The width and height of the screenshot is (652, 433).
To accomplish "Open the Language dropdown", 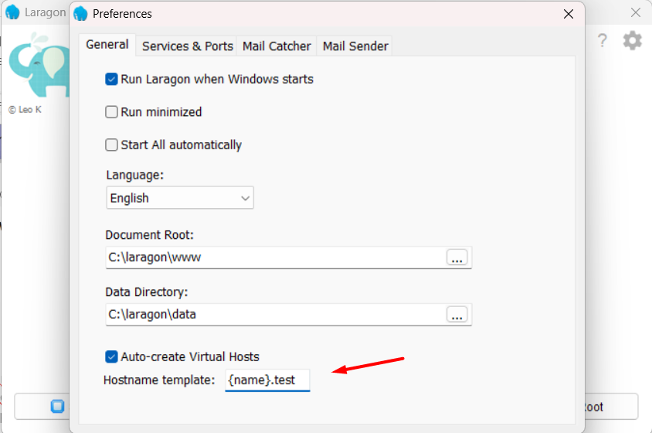I will click(180, 199).
